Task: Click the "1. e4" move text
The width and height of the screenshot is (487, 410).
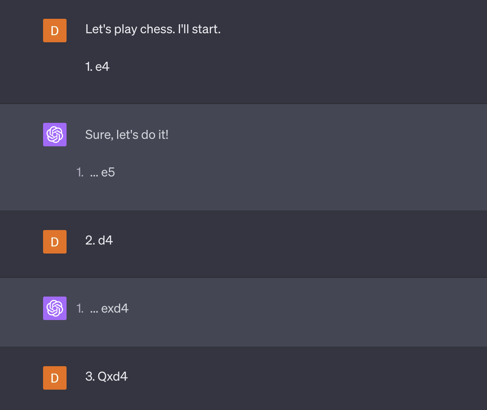Action: 97,67
